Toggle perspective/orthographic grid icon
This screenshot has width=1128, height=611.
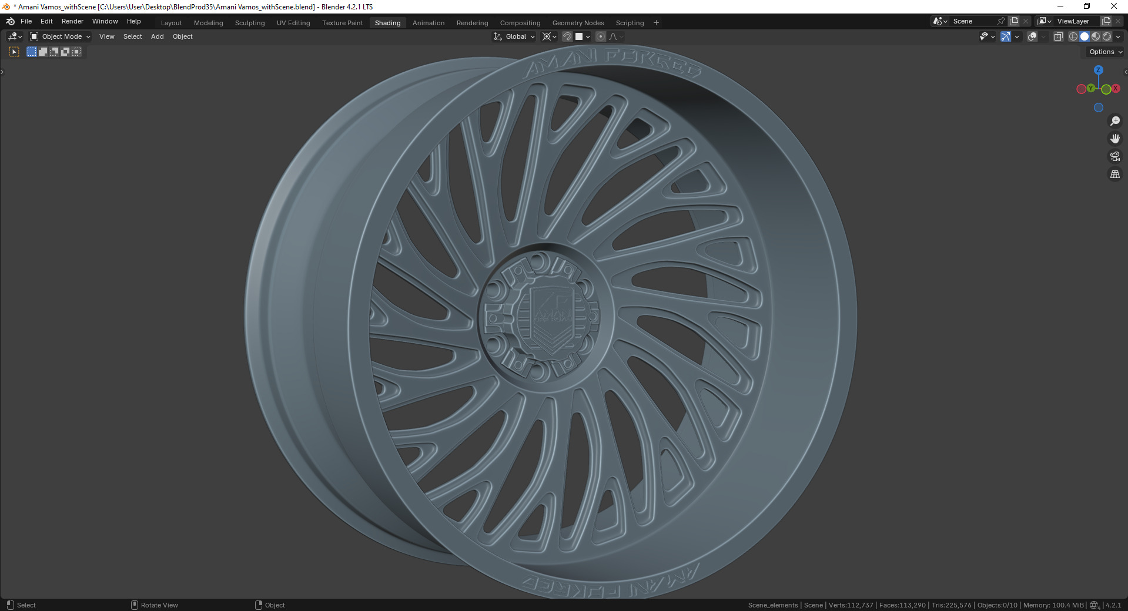pos(1114,174)
